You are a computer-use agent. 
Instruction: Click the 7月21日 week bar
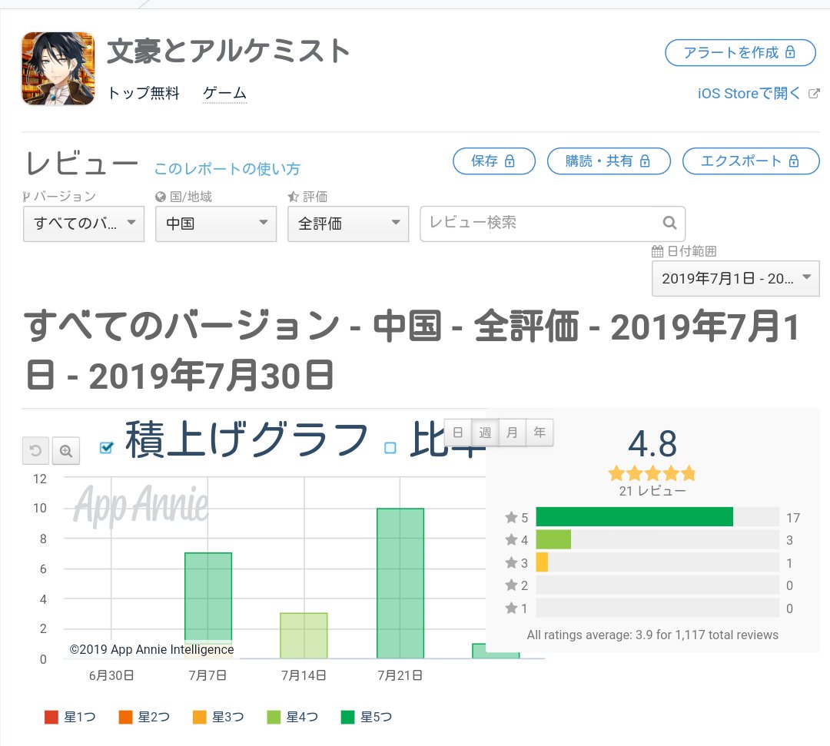[400, 583]
